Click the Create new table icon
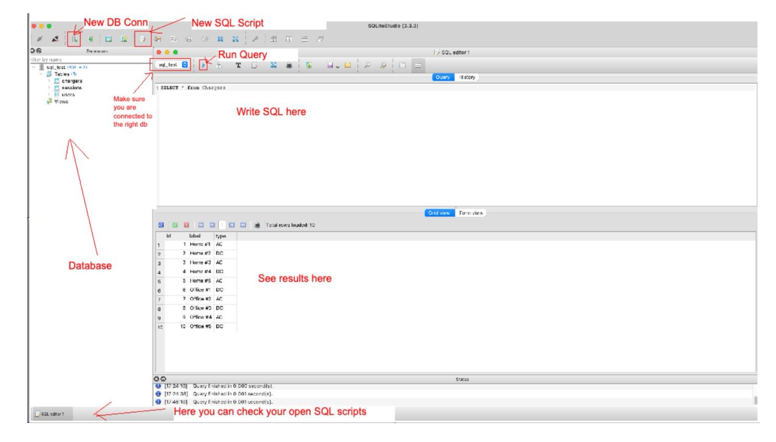Viewport: 776px width, 442px height. point(109,39)
